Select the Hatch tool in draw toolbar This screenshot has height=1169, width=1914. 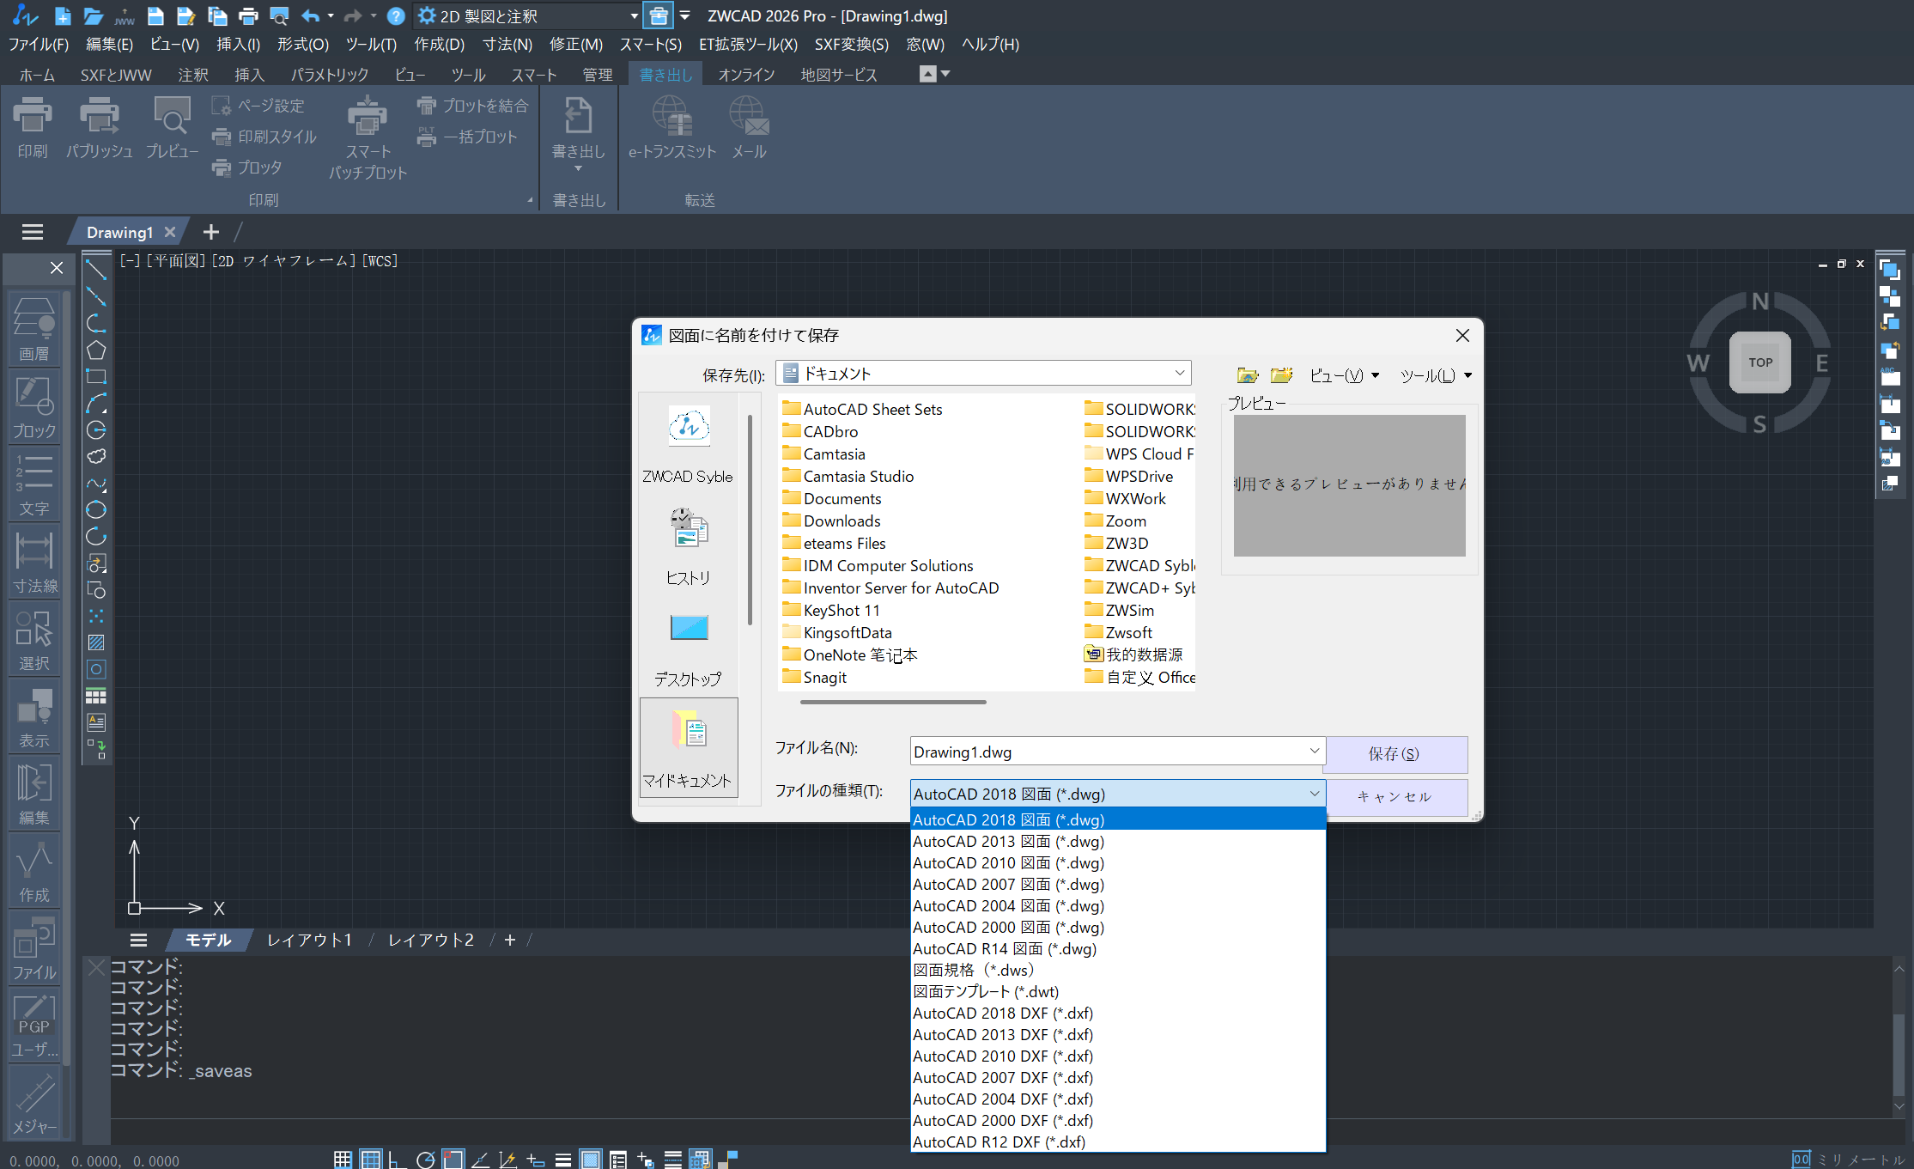click(x=96, y=642)
